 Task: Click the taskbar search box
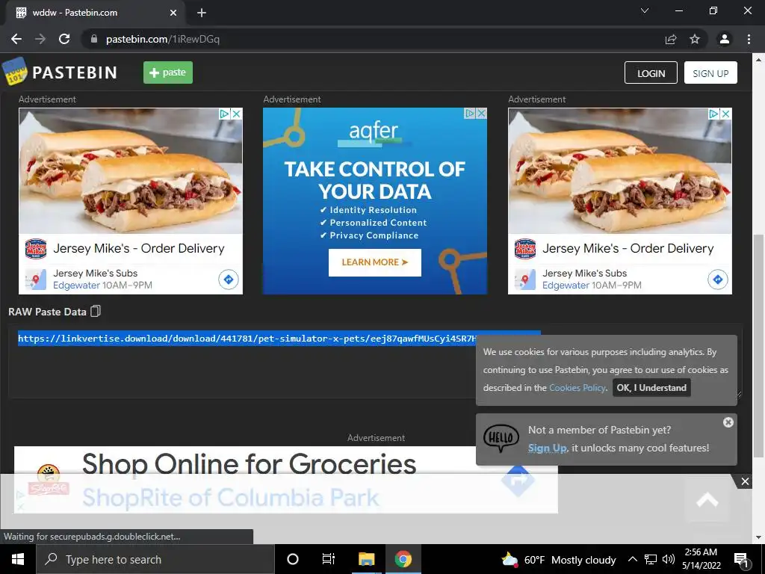[155, 559]
